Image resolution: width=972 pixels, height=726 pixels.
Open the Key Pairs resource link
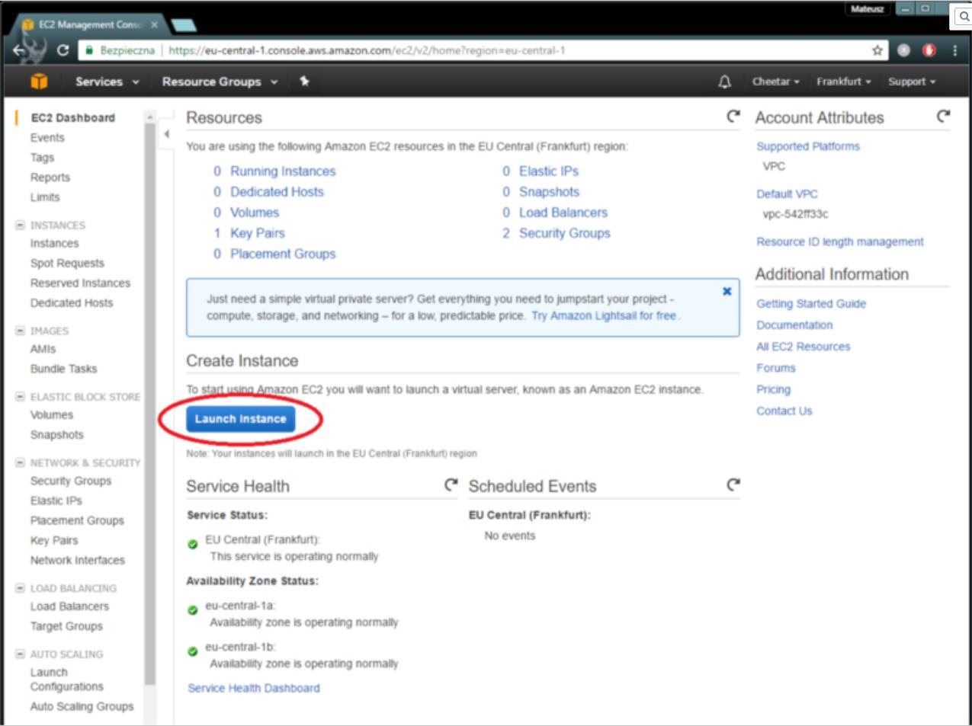(257, 233)
